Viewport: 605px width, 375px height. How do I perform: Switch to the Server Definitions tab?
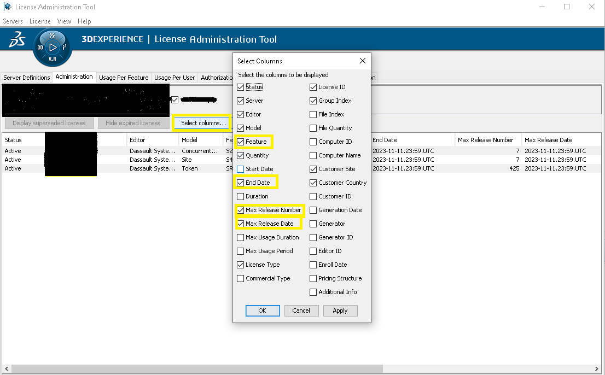coord(27,78)
